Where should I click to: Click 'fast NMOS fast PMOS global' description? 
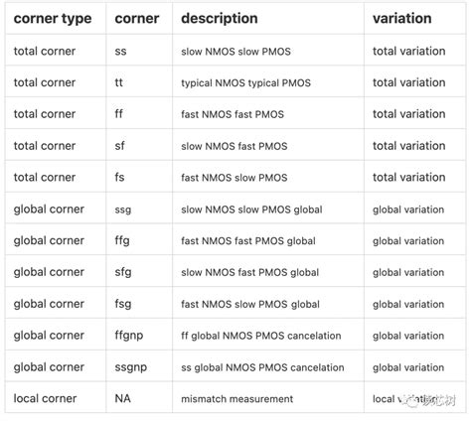(x=248, y=241)
